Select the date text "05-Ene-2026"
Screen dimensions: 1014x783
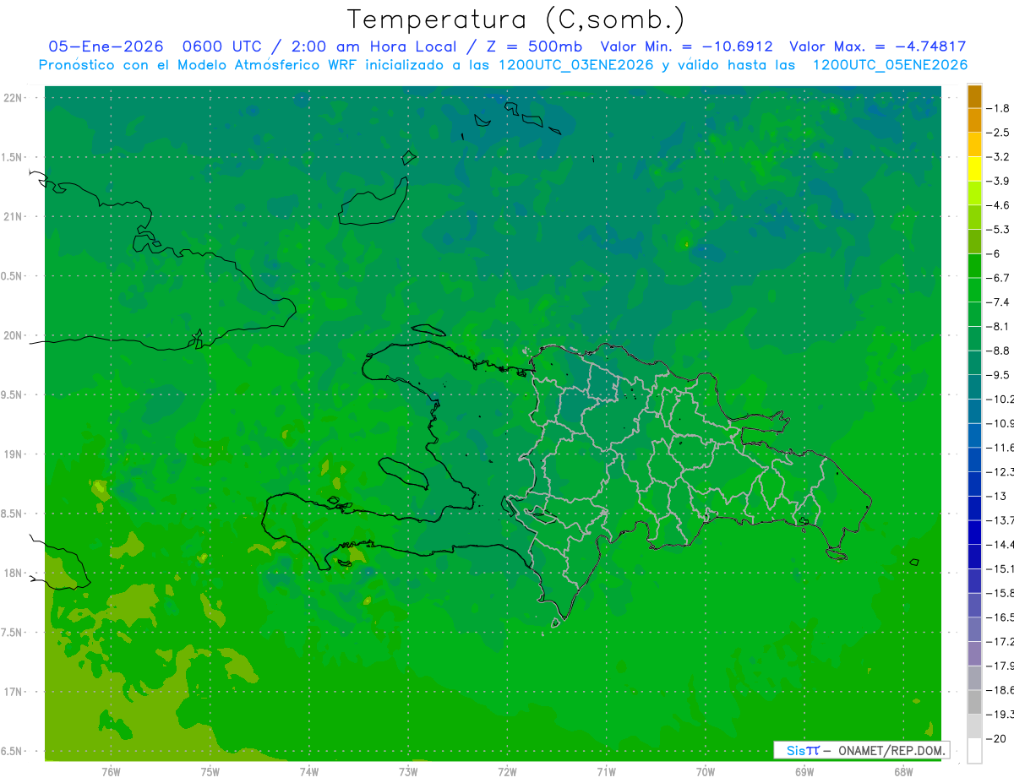click(106, 46)
